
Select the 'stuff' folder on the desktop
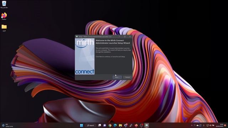(4, 28)
